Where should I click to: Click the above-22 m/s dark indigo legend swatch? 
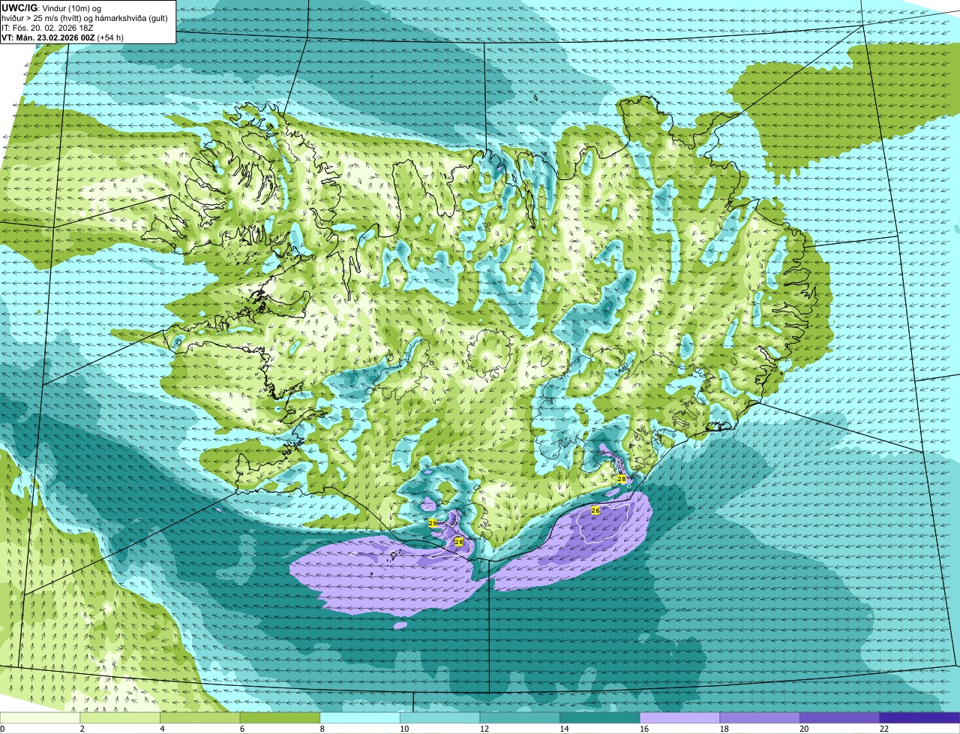pyautogui.click(x=919, y=718)
